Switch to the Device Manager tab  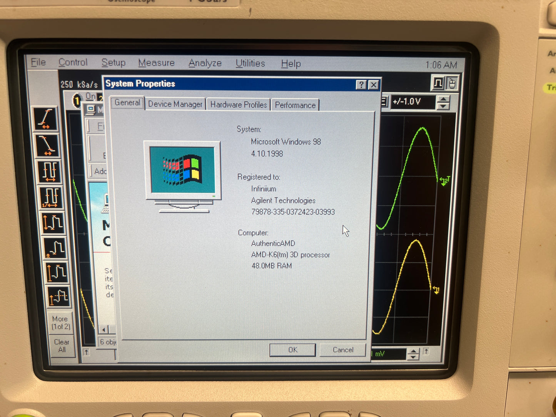[175, 104]
